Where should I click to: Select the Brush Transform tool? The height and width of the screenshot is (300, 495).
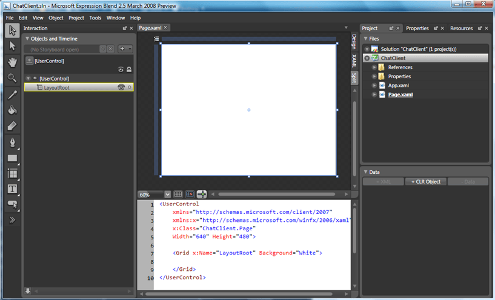point(12,126)
